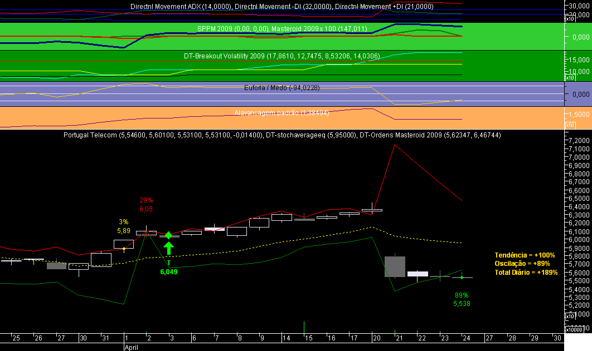This screenshot has width=592, height=351.
Task: Click the green volume spike on April 15
Action: (x=304, y=327)
